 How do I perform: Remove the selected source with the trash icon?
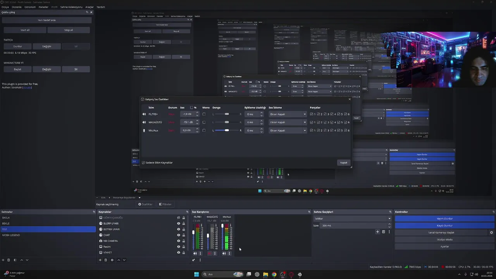[105, 260]
